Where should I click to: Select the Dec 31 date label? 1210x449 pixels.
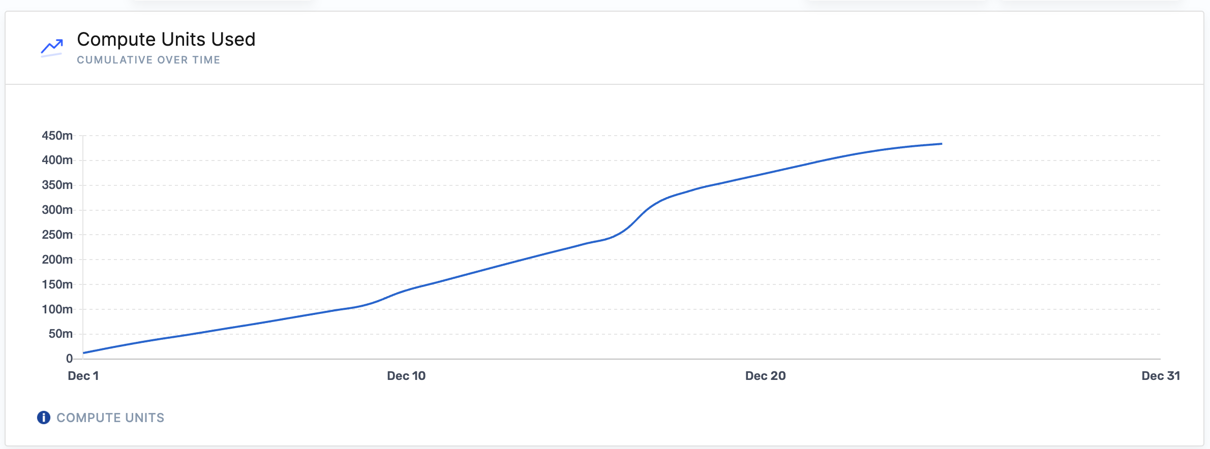[1161, 376]
